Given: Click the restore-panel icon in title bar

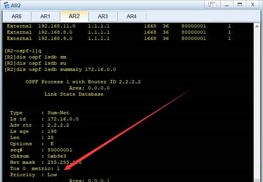Looking at the screenshot, I should (212, 5).
